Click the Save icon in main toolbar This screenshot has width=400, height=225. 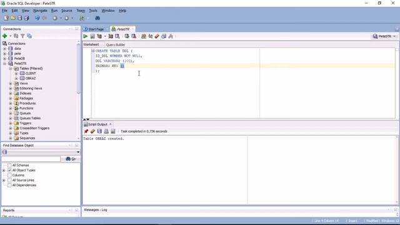click(x=19, y=18)
